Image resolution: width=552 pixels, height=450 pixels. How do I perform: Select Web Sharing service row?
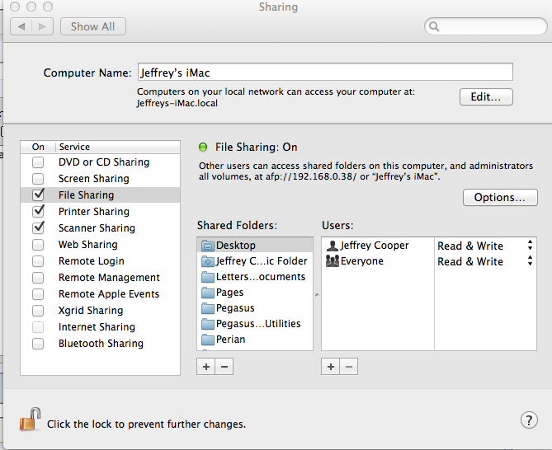[101, 244]
